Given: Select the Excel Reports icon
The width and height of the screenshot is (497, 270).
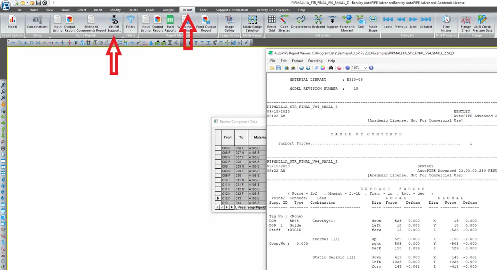Looking at the screenshot, I should [x=170, y=24].
